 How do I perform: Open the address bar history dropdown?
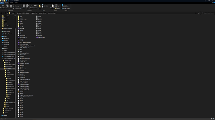pos(196,13)
